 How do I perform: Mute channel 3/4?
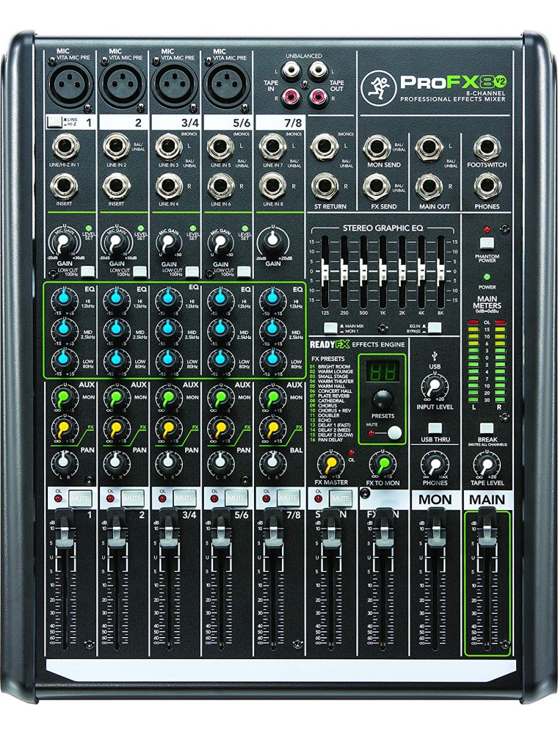[184, 498]
